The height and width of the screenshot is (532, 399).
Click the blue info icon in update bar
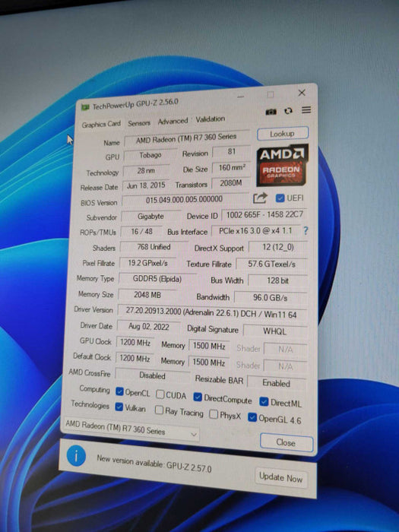[x=76, y=456]
